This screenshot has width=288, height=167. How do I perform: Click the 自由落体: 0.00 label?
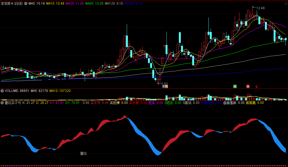pos(234,103)
